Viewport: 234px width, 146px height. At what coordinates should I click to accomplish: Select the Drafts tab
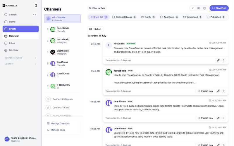[x=148, y=17]
